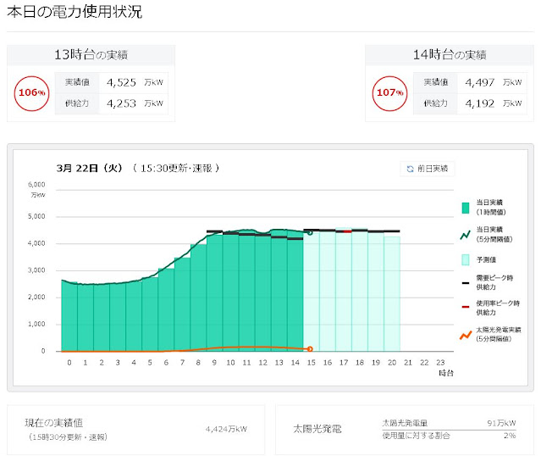Viewport: 541px width, 456px height.
Task: Click the 前日実績 button
Action: [428, 169]
